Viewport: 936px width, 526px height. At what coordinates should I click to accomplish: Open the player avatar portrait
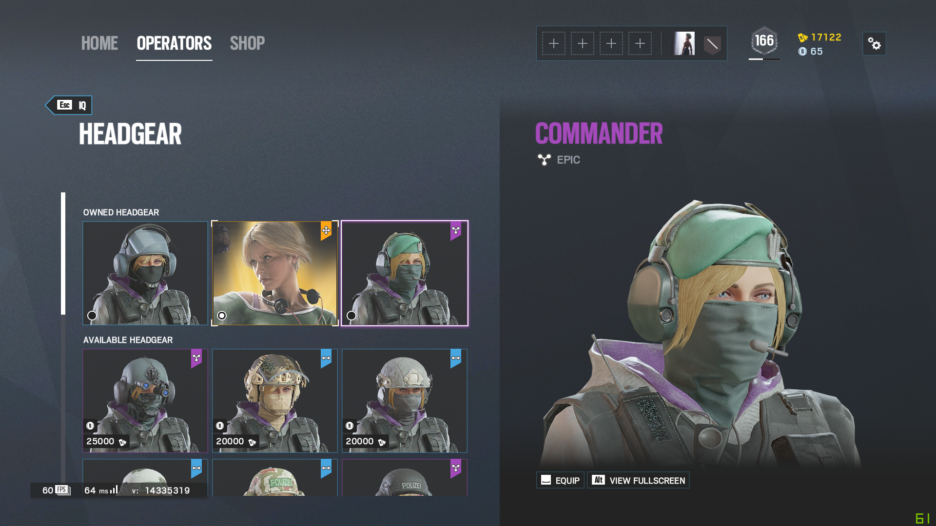(x=684, y=44)
